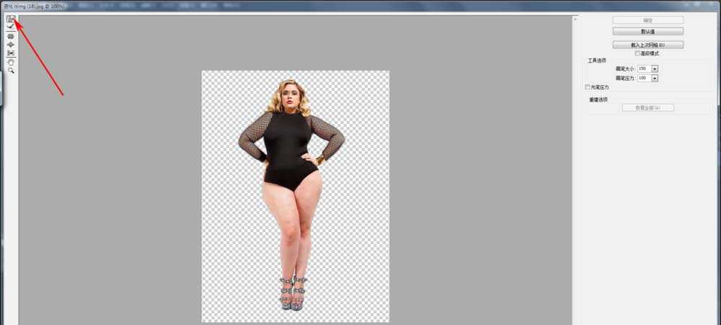Image resolution: width=721 pixels, height=325 pixels.
Task: Click the Liquify dialog title bar
Action: point(288,5)
